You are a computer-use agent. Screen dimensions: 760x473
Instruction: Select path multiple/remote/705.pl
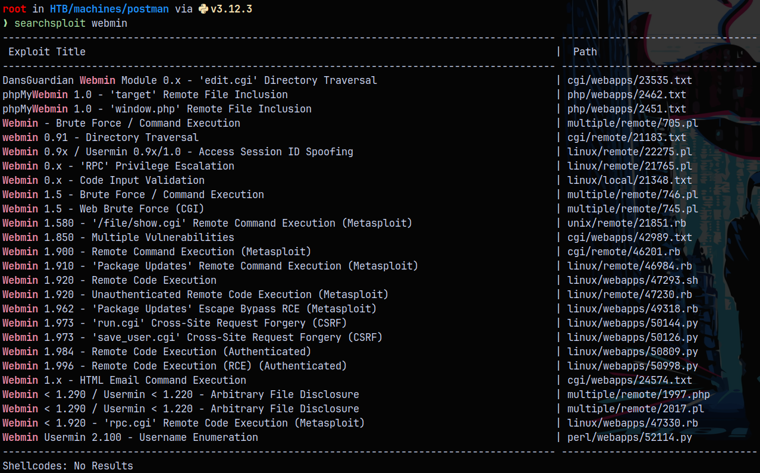coord(633,123)
